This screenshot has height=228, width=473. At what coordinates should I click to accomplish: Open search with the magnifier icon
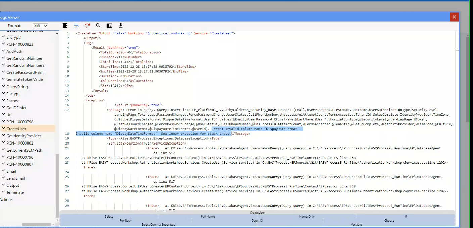tap(98, 26)
